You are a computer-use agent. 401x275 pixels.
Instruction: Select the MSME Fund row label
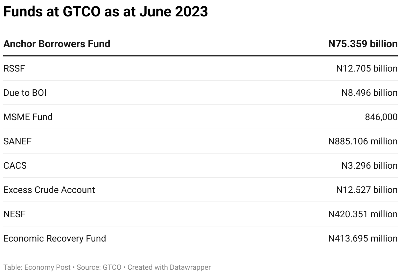[x=28, y=117]
